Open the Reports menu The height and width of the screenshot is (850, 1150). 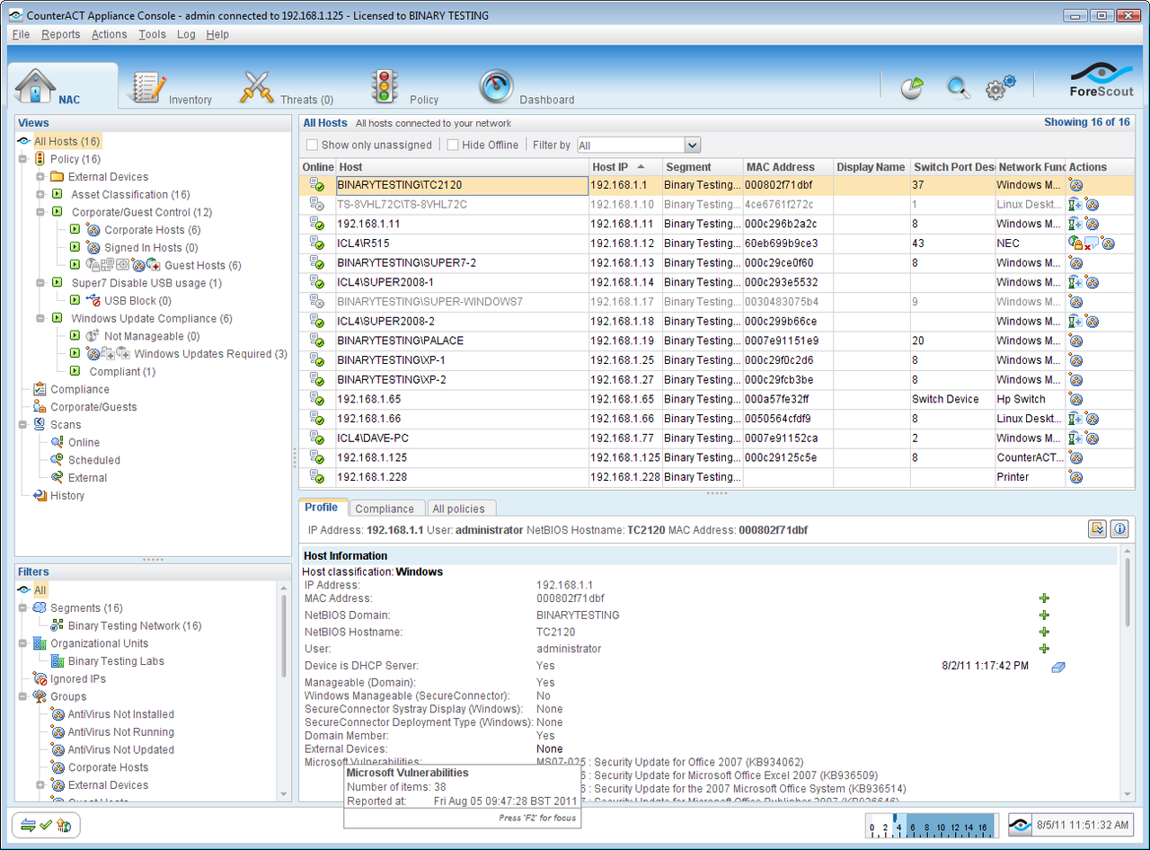(x=61, y=34)
